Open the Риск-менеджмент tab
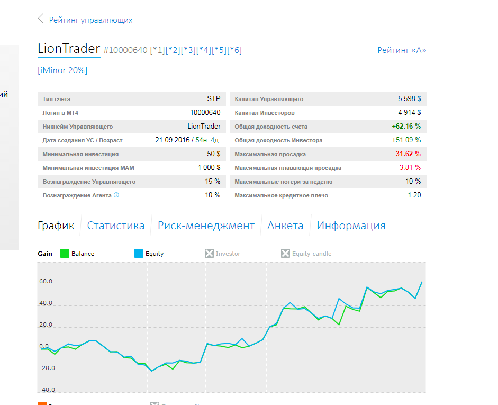 [206, 226]
